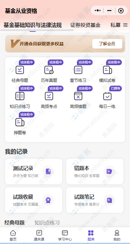Click the 了解会员 button

107,44
